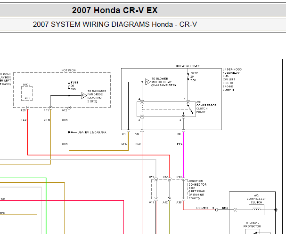The height and width of the screenshot is (234, 286).
Task: Click terminal label 'D1'
Action: click(x=123, y=134)
